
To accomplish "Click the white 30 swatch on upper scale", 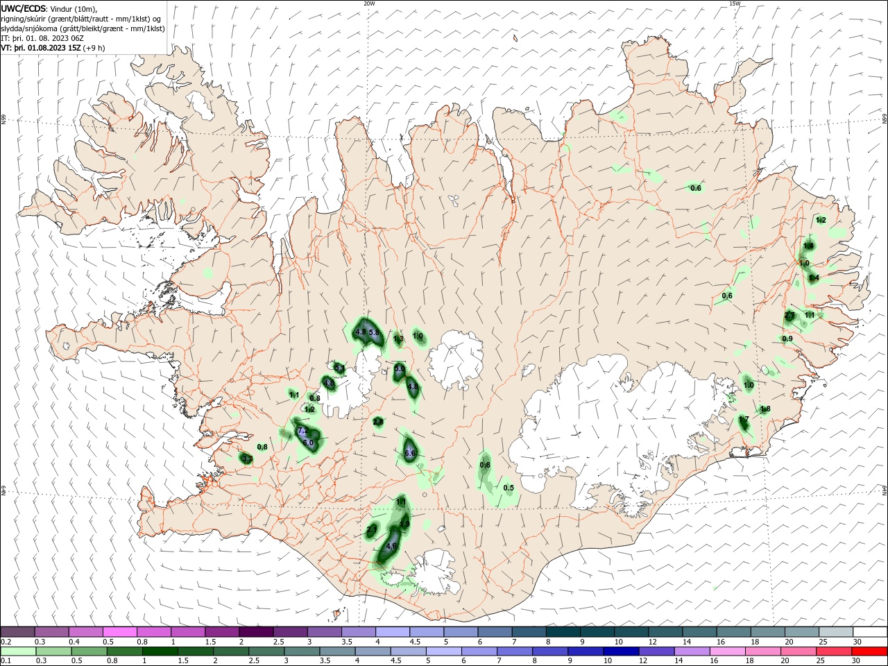I will 870,632.
